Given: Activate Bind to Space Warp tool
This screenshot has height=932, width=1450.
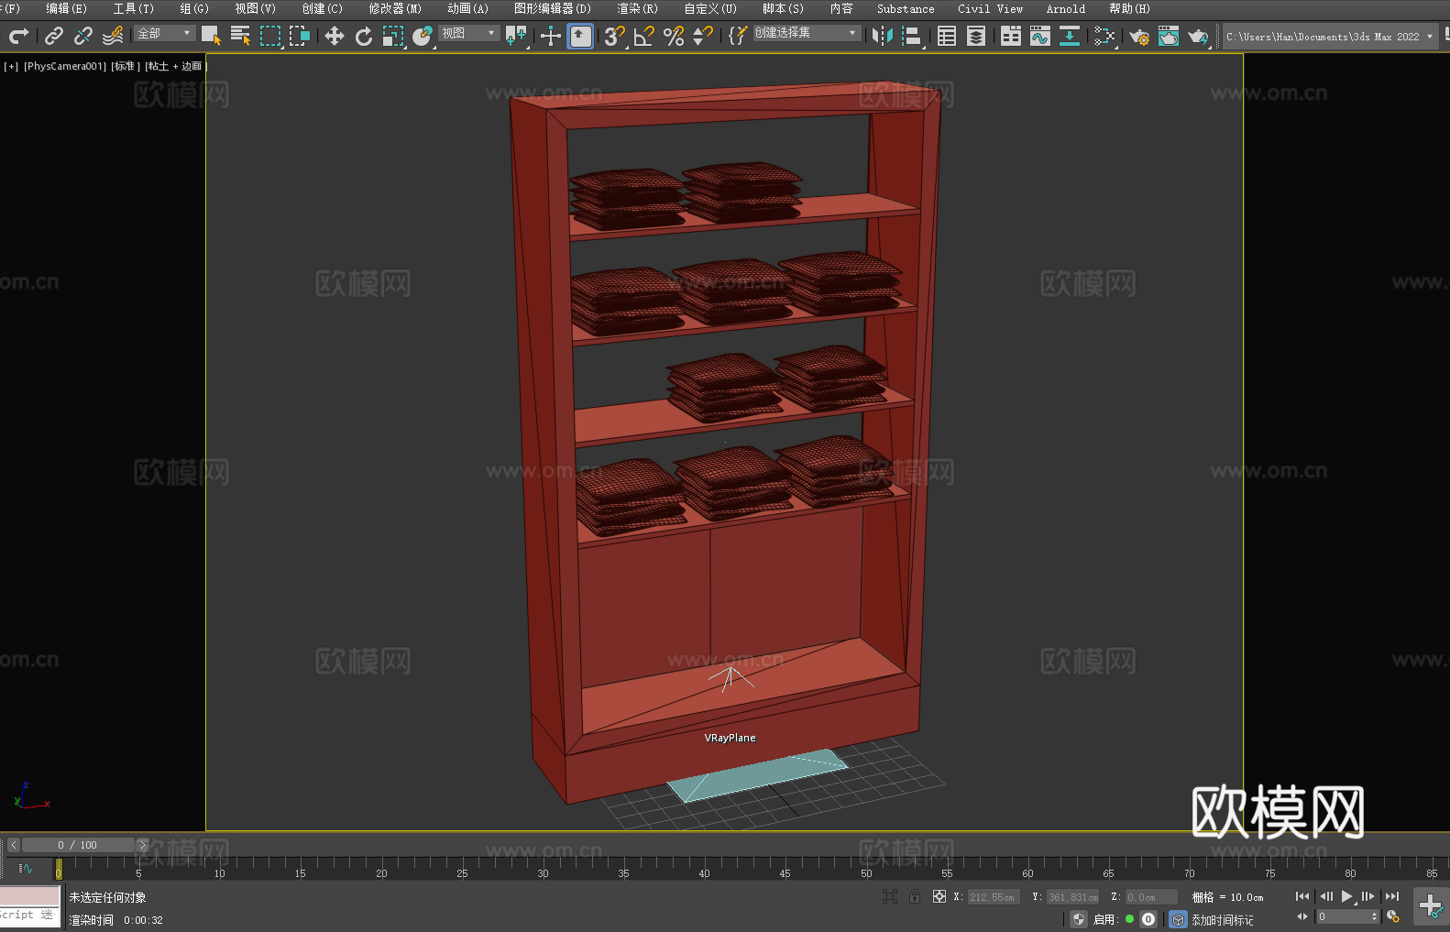Looking at the screenshot, I should point(113,36).
